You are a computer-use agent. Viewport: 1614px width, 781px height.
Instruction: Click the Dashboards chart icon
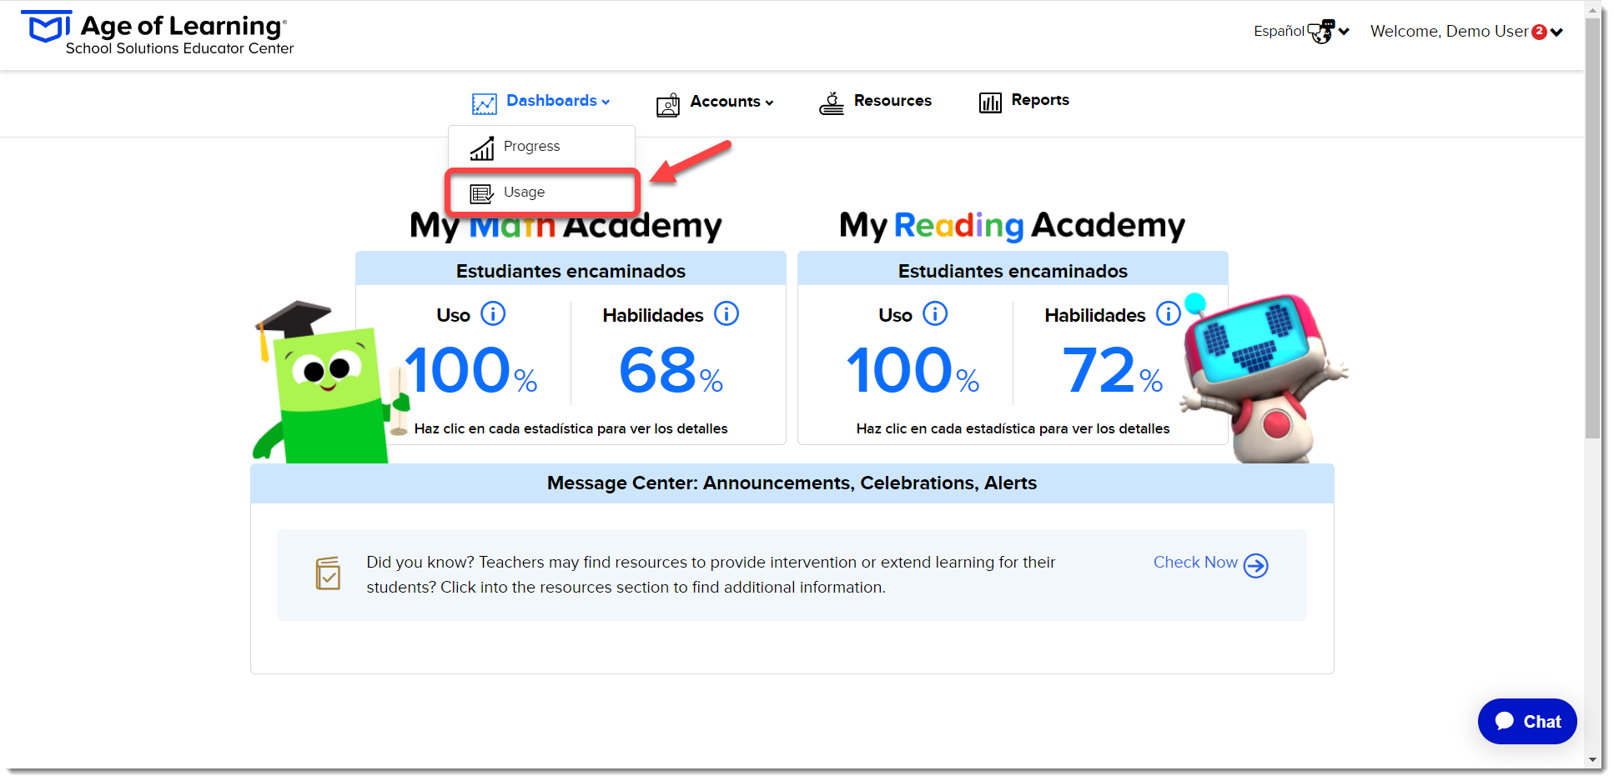(x=484, y=103)
